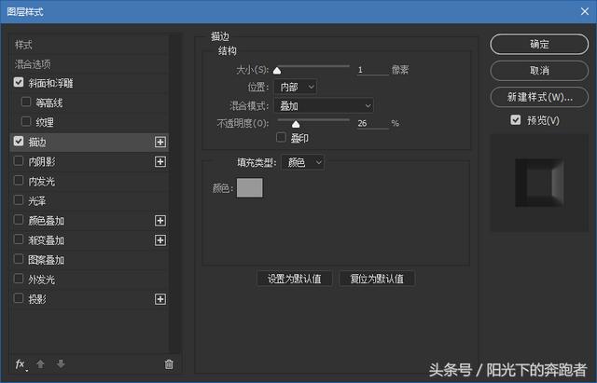The height and width of the screenshot is (383, 597).
Task: Open the 填充类型 dropdown showing 颜色
Action: click(x=302, y=162)
